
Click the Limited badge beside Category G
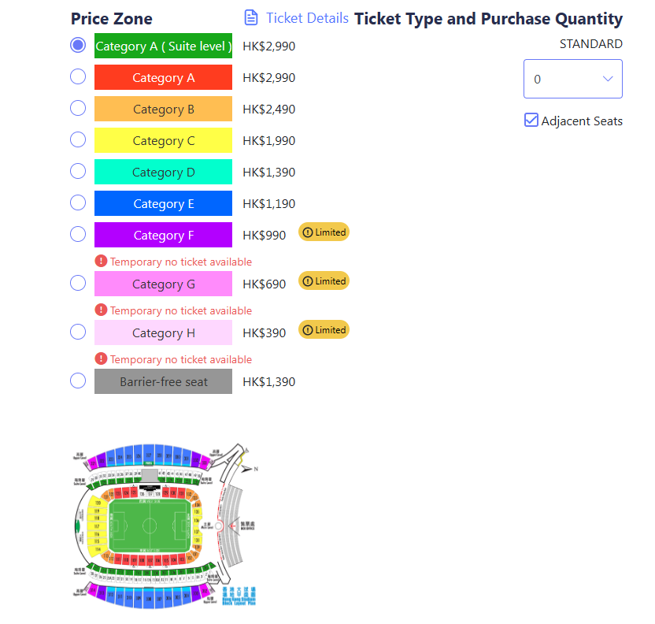pos(324,281)
